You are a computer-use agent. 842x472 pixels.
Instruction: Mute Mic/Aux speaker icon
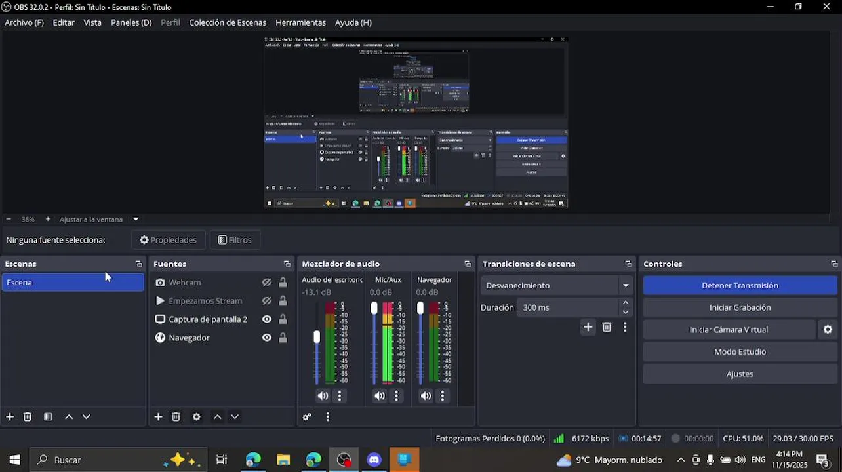(x=380, y=396)
